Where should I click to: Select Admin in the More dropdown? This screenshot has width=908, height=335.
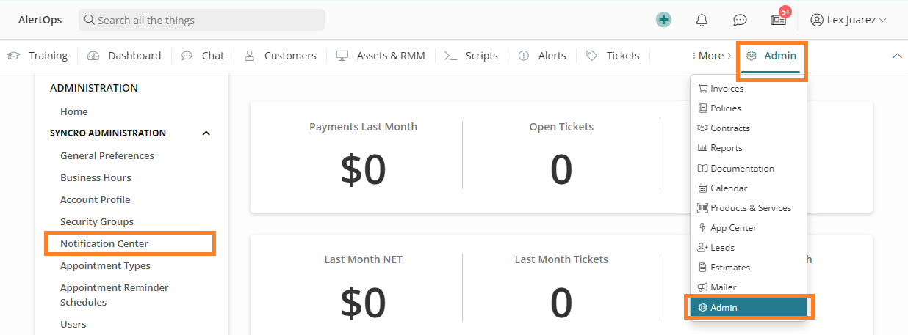[x=746, y=308]
